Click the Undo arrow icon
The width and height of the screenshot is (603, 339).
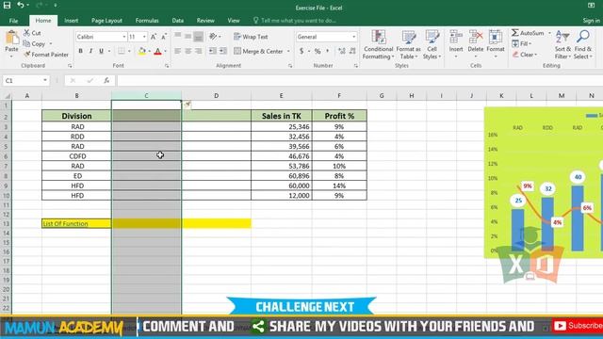(21, 5)
